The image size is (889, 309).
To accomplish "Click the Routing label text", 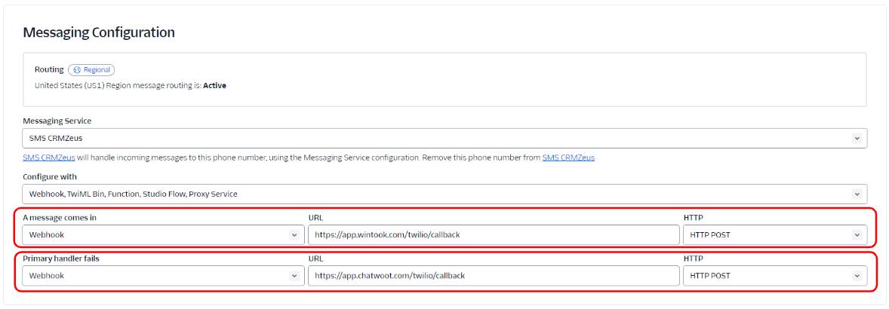I will pyautogui.click(x=49, y=70).
